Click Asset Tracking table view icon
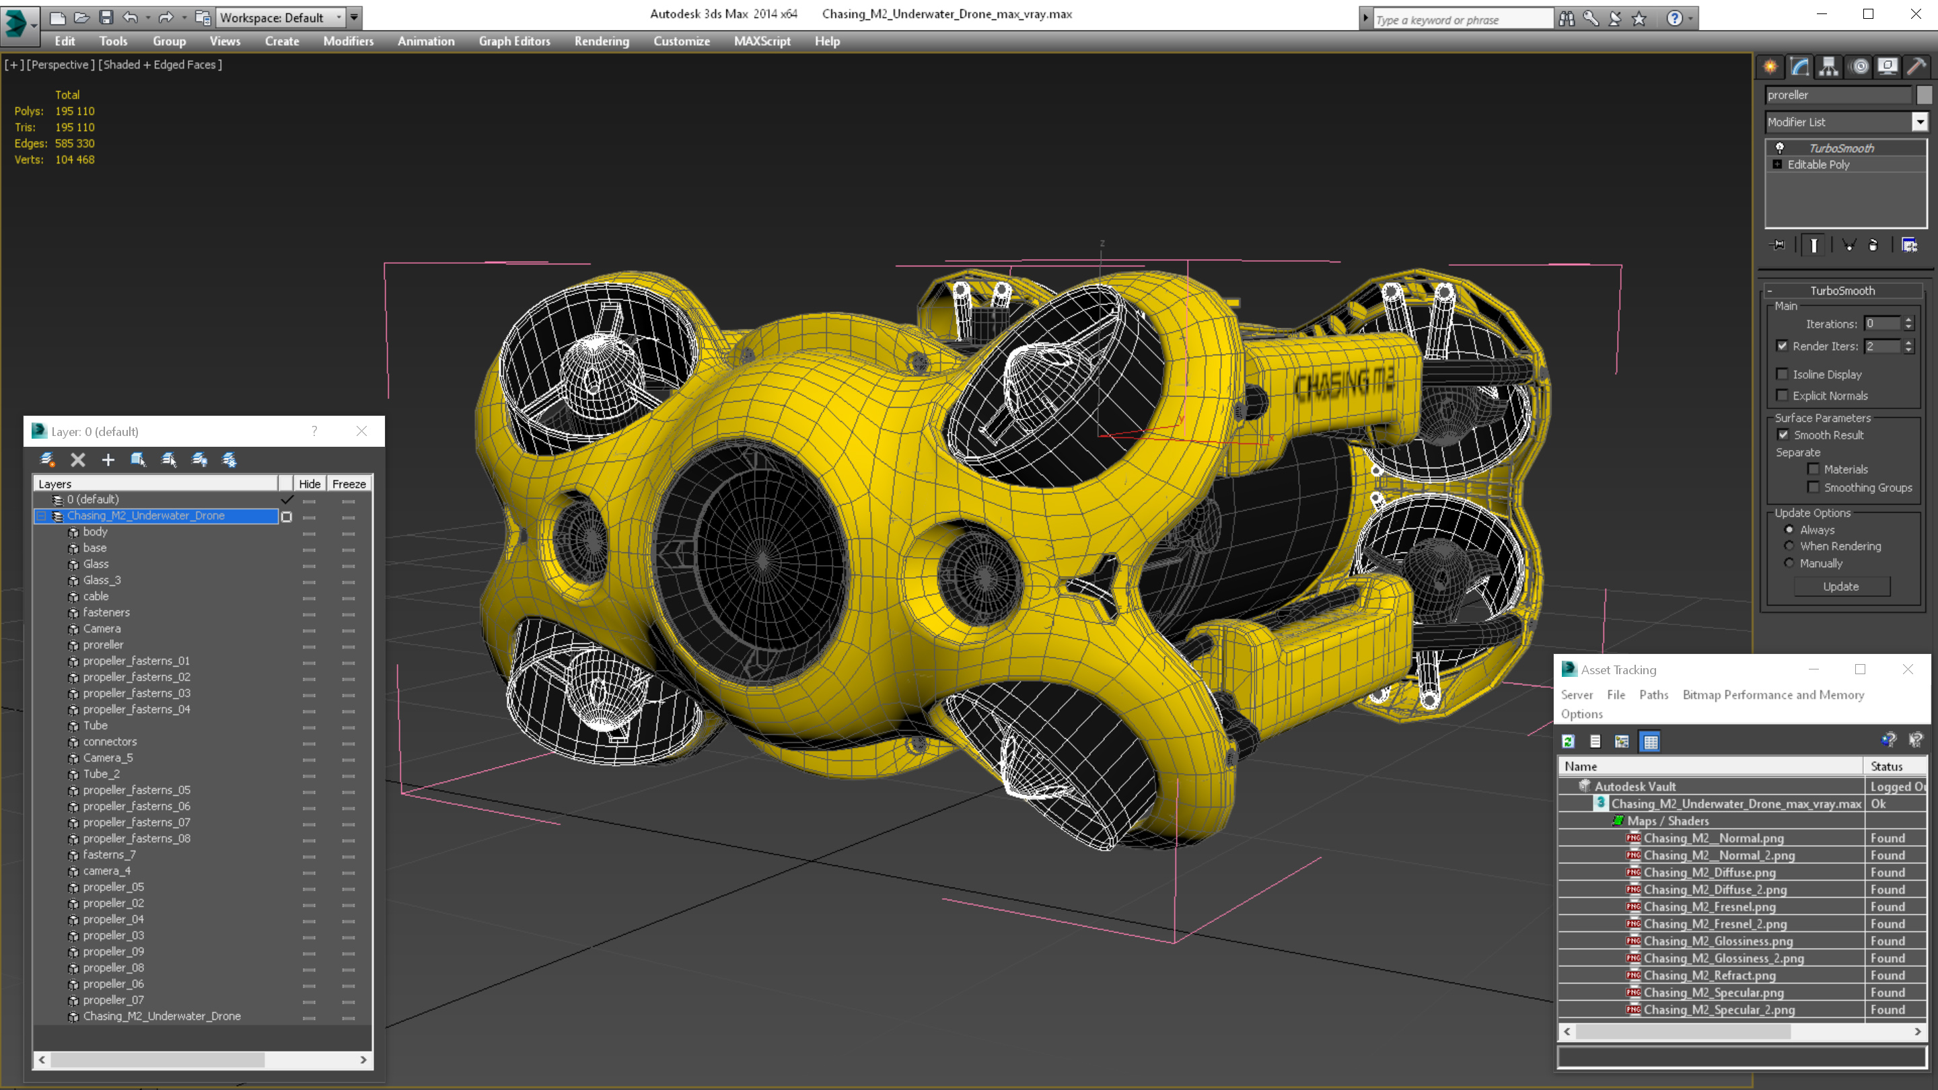This screenshot has width=1938, height=1090. click(1651, 741)
